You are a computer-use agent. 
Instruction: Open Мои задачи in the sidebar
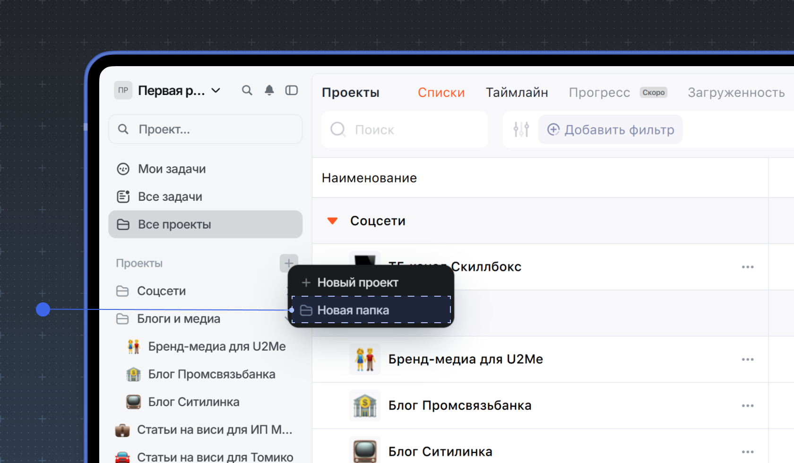(172, 169)
